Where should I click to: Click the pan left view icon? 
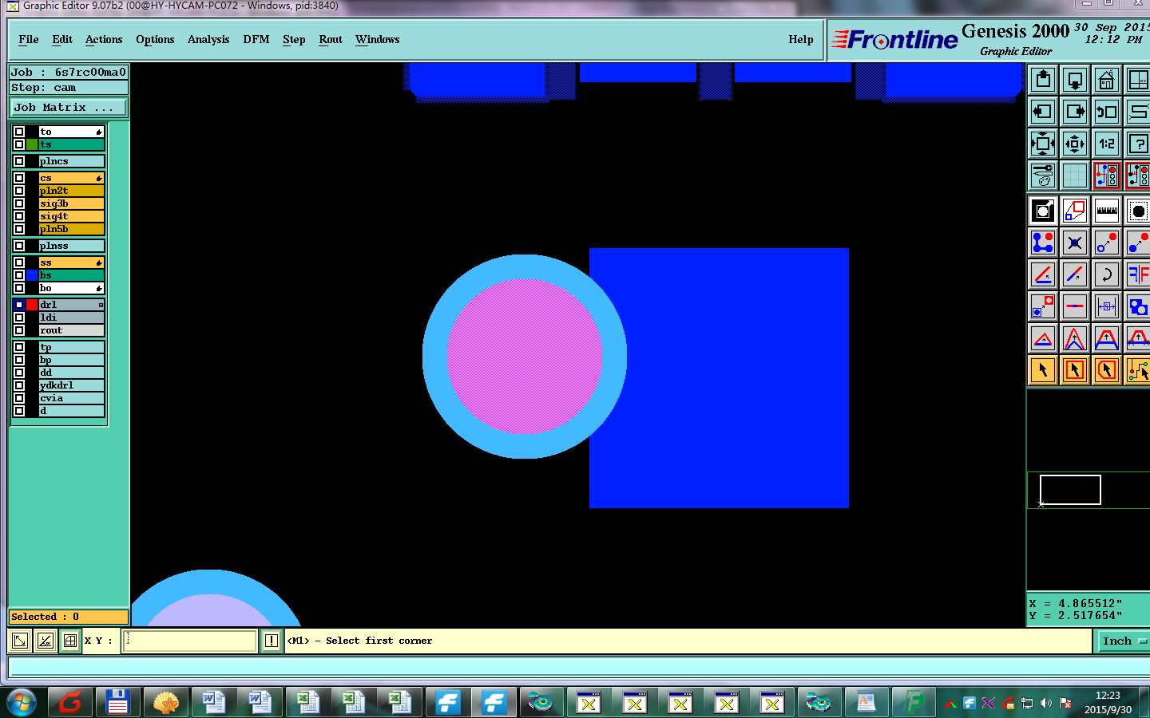pos(1043,112)
